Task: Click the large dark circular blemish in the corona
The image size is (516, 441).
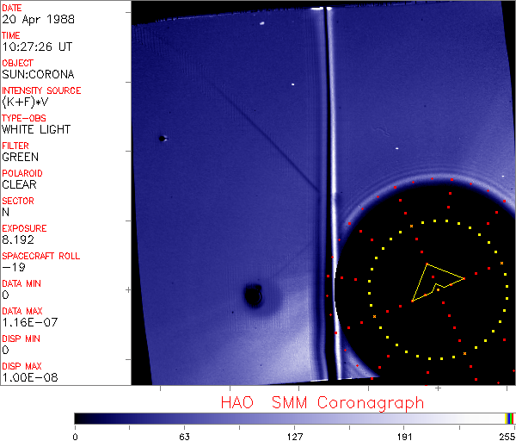Action: coord(254,296)
